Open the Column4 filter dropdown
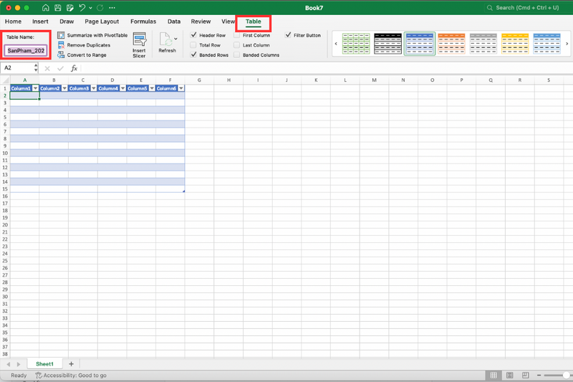The height and width of the screenshot is (382, 573). coord(122,88)
